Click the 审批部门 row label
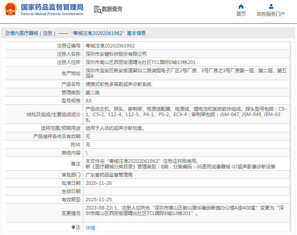Image resolution: width=297 pixels, height=235 pixels. (71, 175)
